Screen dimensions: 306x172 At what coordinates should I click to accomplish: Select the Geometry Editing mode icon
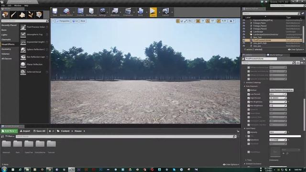click(x=39, y=15)
